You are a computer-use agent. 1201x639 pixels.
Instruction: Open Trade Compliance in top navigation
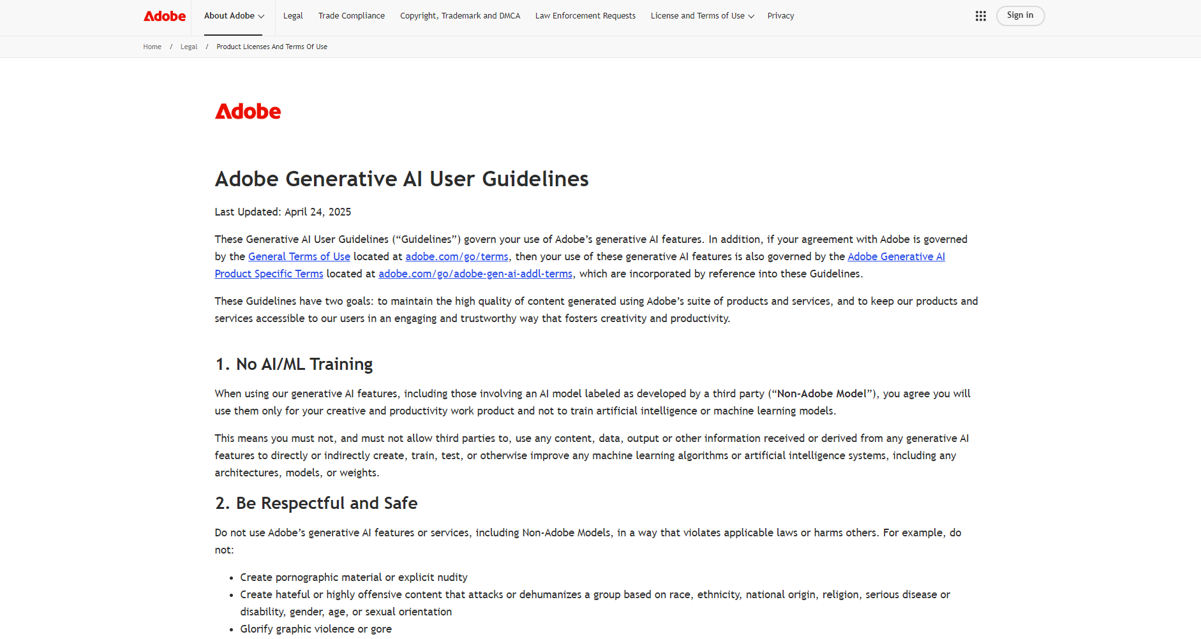352,16
